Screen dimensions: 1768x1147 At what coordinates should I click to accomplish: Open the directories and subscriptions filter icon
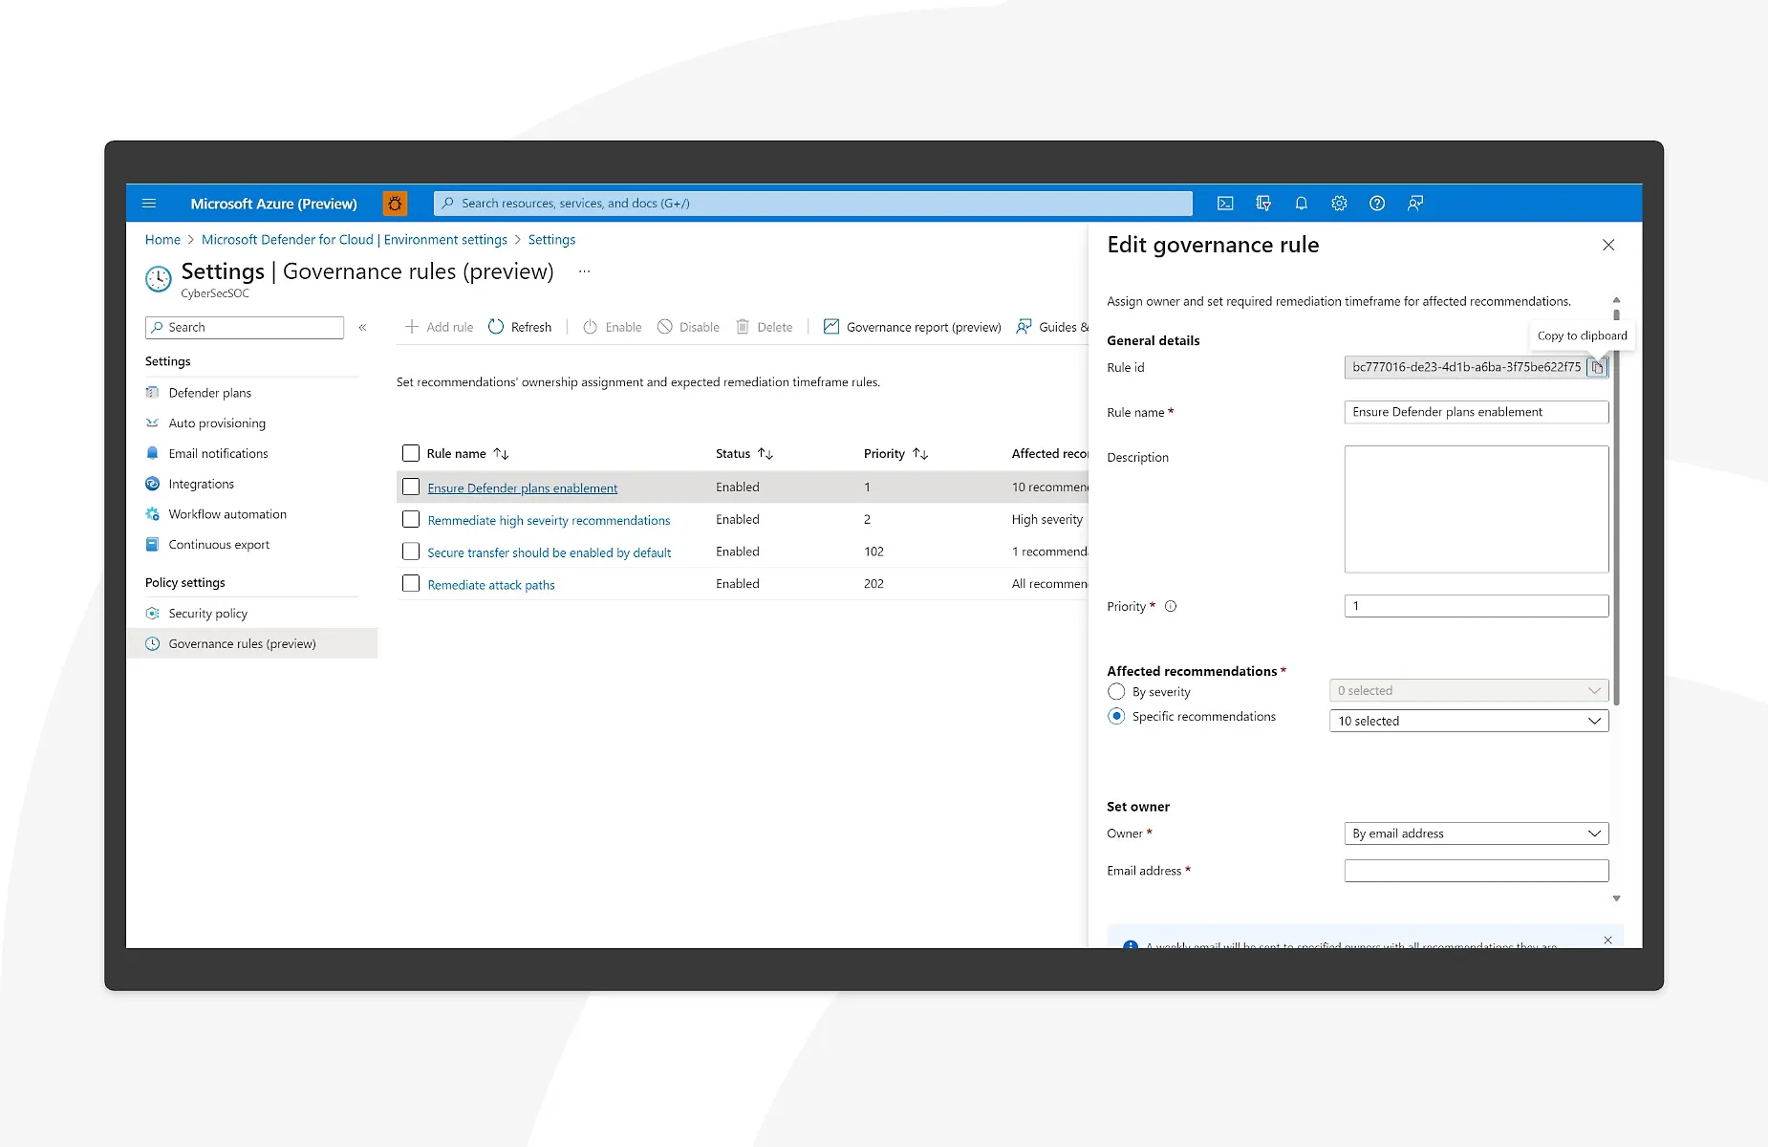(1263, 204)
